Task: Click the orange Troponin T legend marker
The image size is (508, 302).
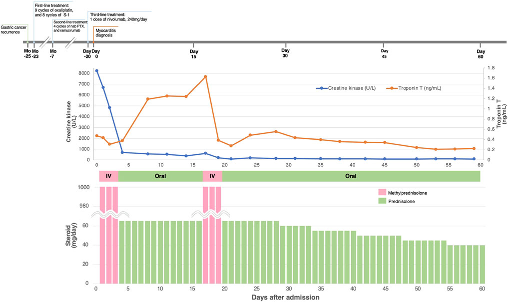Action: pos(392,88)
